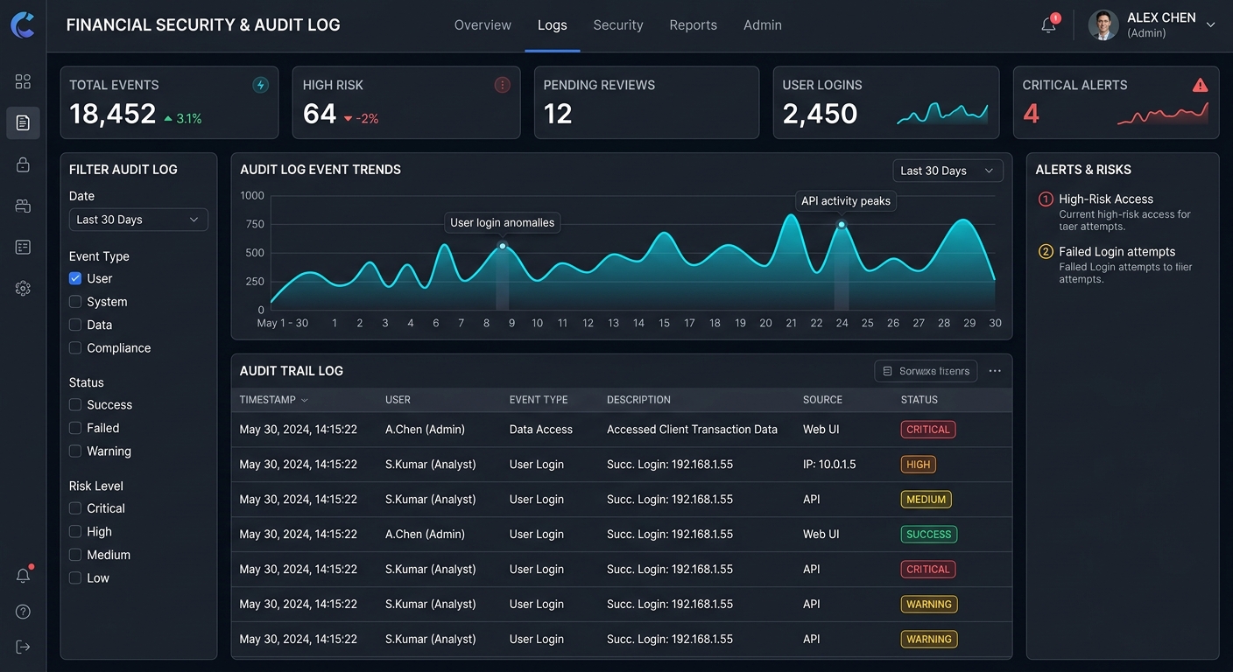Click the blue C app logo

pyautogui.click(x=23, y=24)
